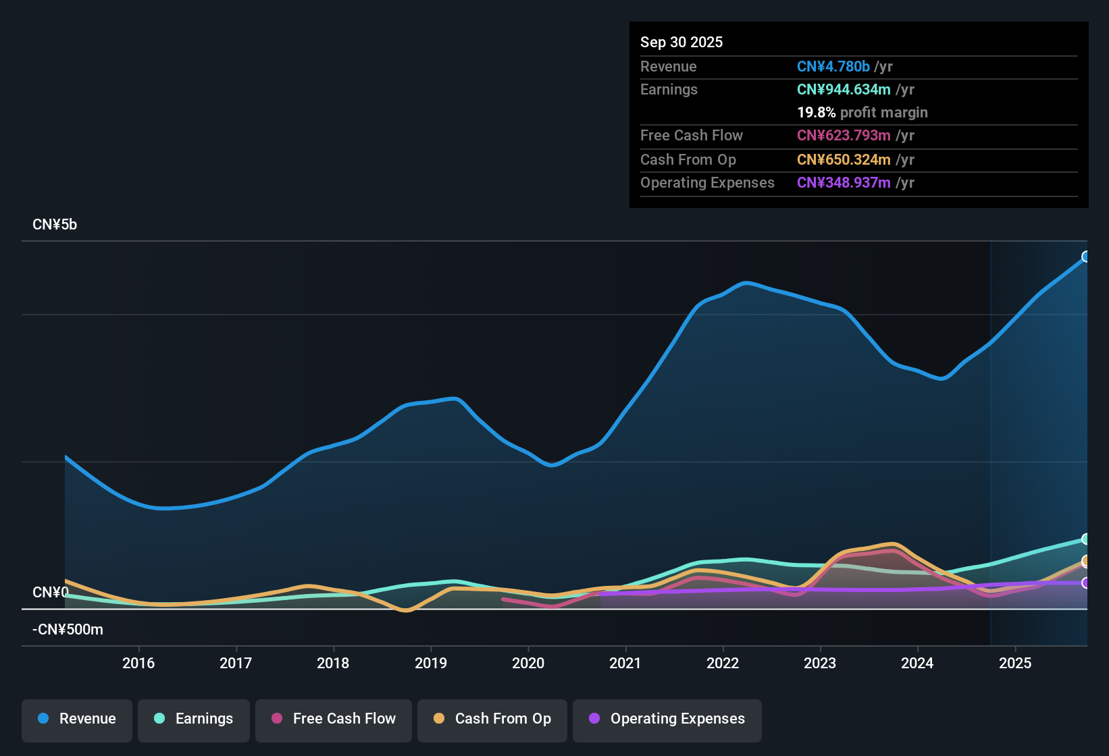Select the 2025 year axis label

point(1015,663)
